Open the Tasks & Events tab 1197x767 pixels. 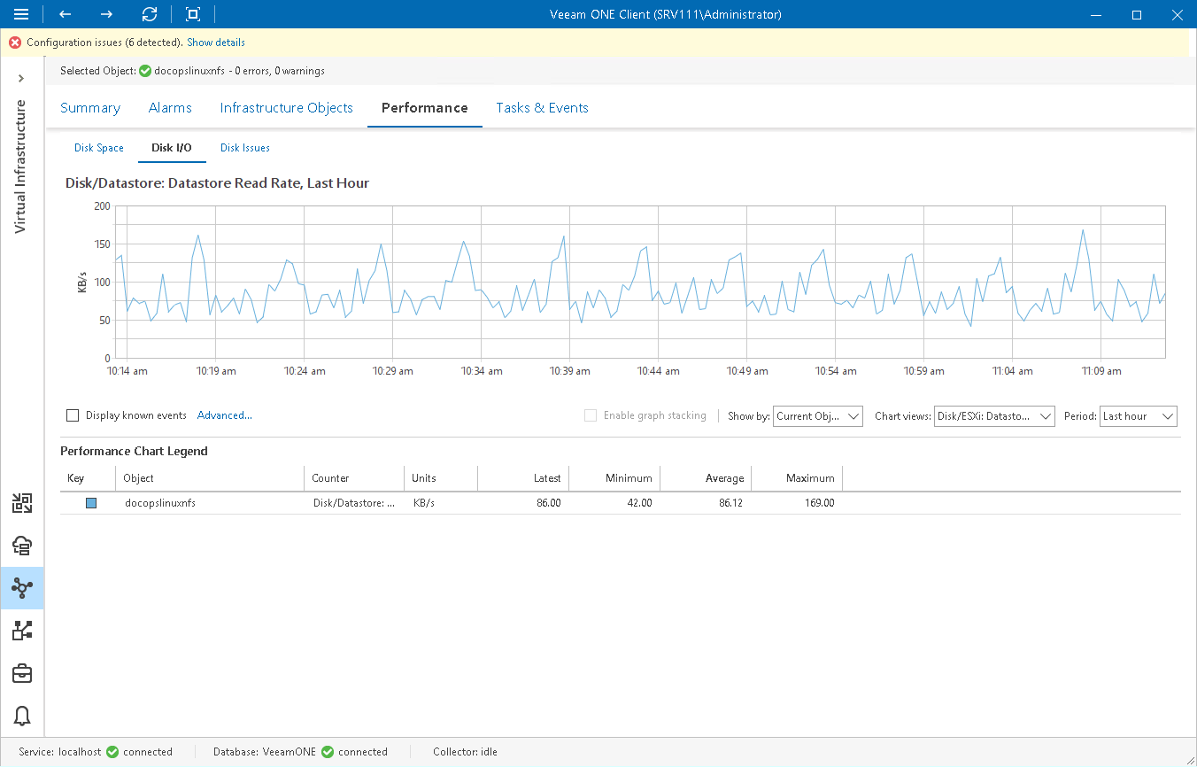point(542,108)
